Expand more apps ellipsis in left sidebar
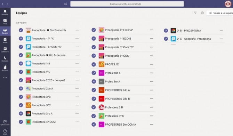Screen dimensions: 233x136 (5, 78)
